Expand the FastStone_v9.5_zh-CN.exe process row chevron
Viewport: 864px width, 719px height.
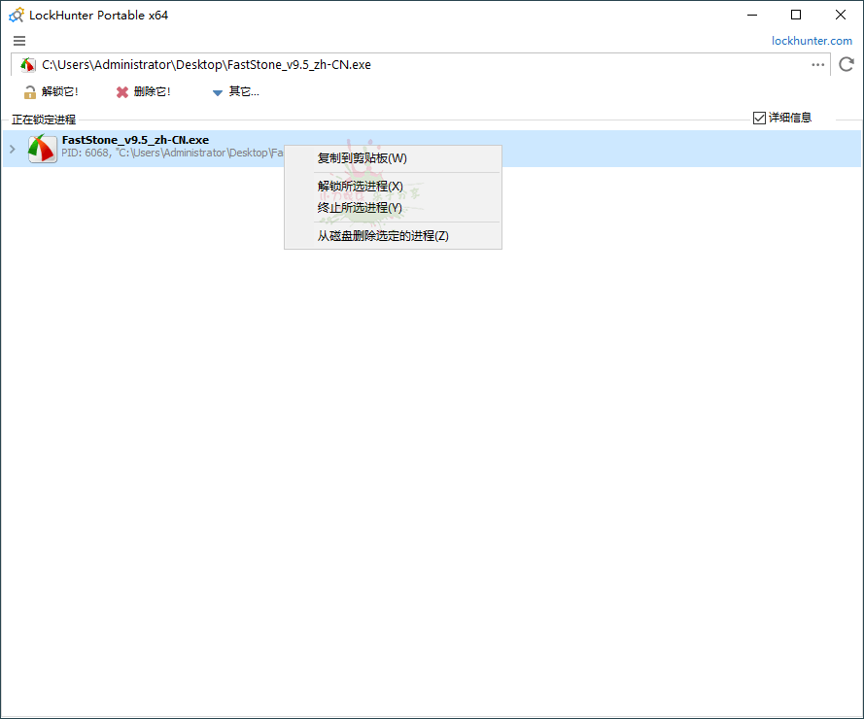point(11,148)
